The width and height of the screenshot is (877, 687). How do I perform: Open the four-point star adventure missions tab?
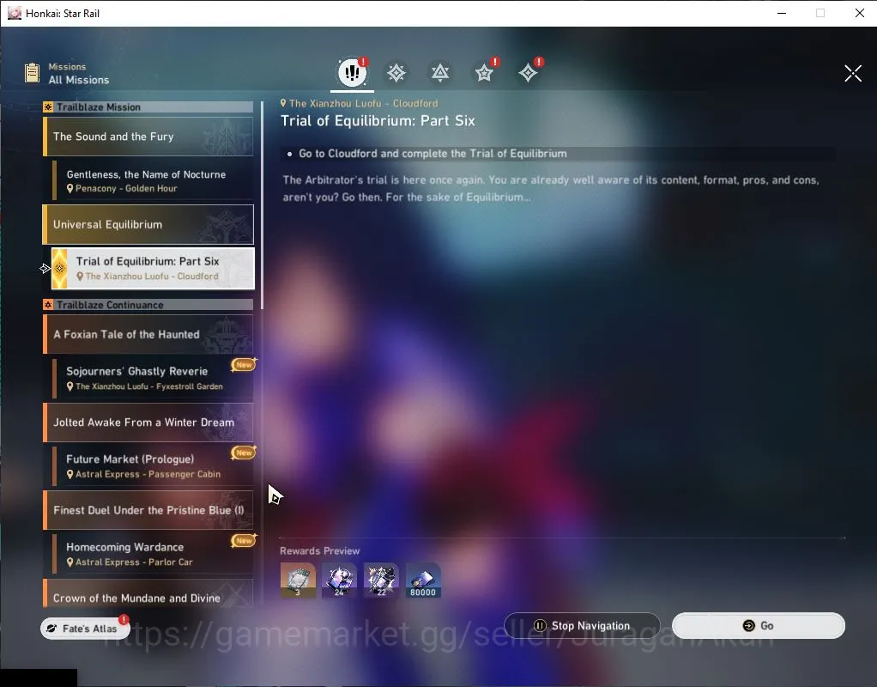click(528, 73)
